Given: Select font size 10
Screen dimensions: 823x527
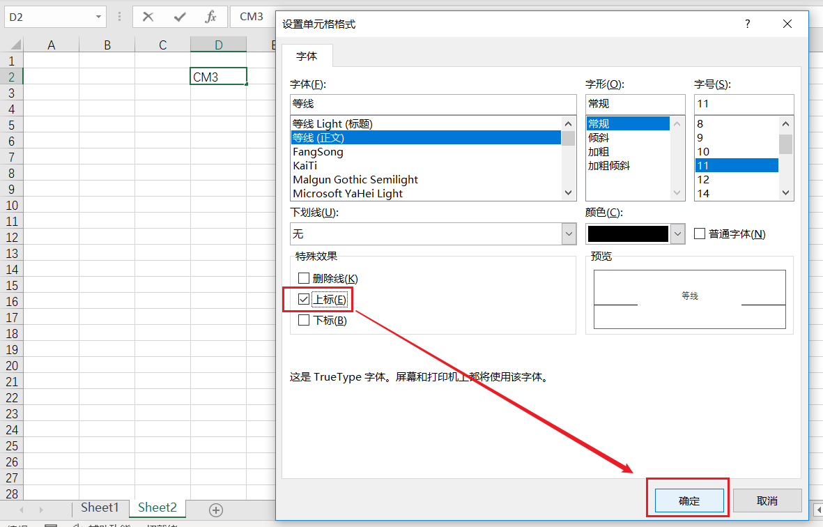Looking at the screenshot, I should 737,152.
